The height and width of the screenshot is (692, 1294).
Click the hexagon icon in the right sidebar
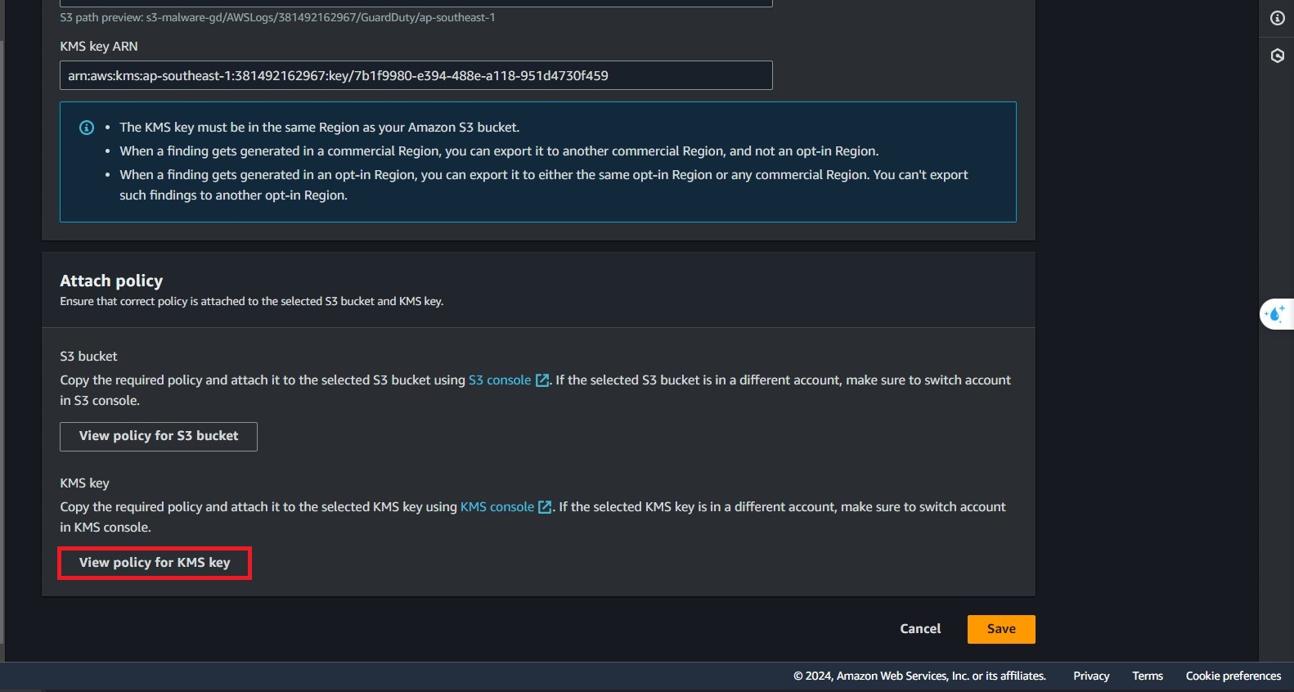(x=1277, y=56)
